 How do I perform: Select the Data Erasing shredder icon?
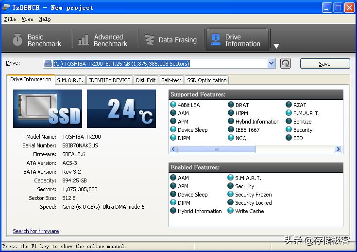pyautogui.click(x=150, y=40)
